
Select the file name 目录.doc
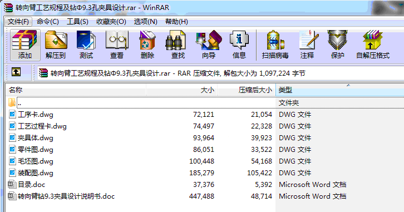point(31,185)
